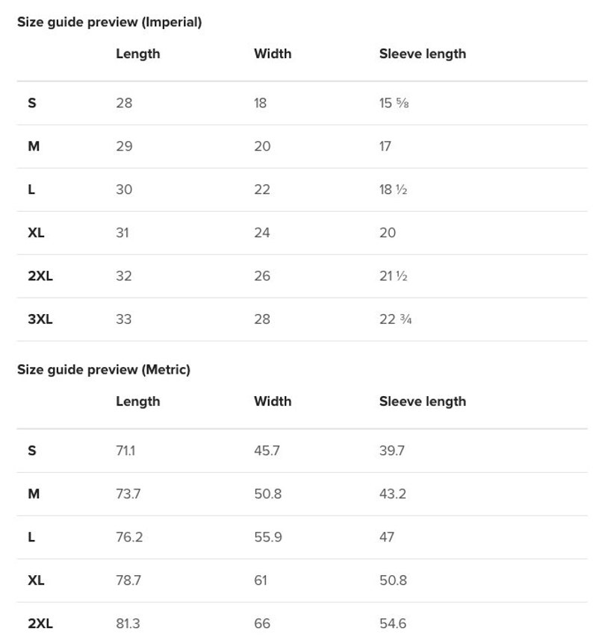Click the Imperial 3XL row label
Viewport: 593px width, 637px height.
[40, 319]
